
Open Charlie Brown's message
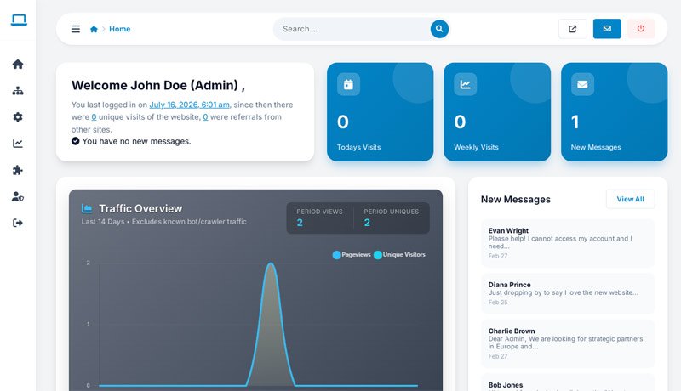tap(568, 343)
